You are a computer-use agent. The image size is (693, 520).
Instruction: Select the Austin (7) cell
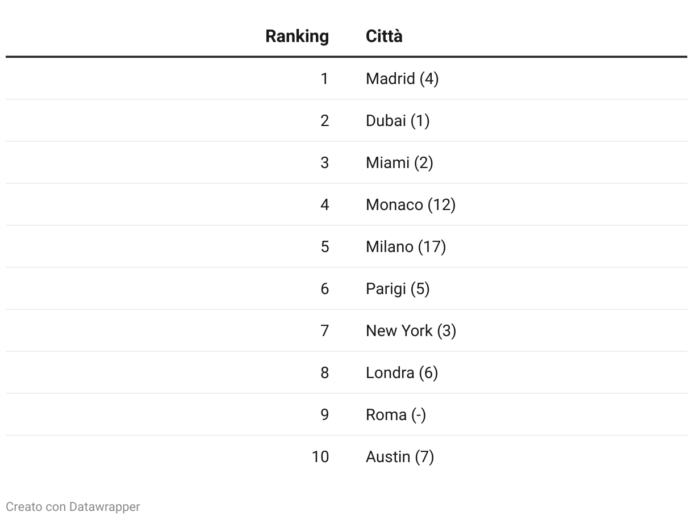point(400,456)
